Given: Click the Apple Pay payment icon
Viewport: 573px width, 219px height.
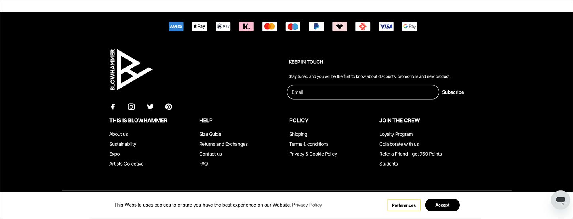Looking at the screenshot, I should [x=200, y=27].
